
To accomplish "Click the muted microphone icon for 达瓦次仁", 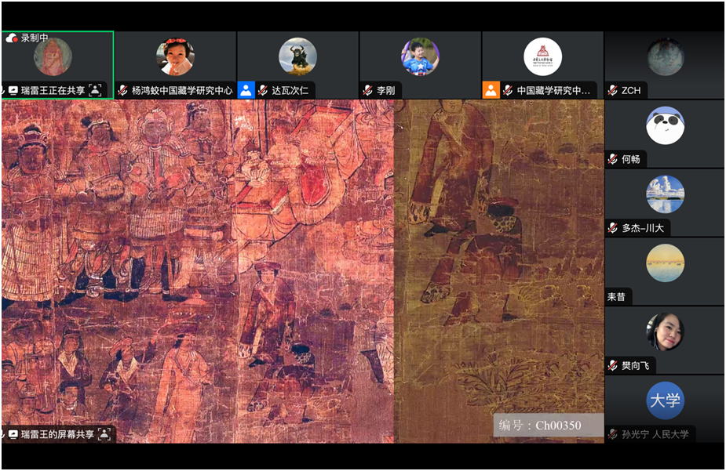I will [x=263, y=90].
